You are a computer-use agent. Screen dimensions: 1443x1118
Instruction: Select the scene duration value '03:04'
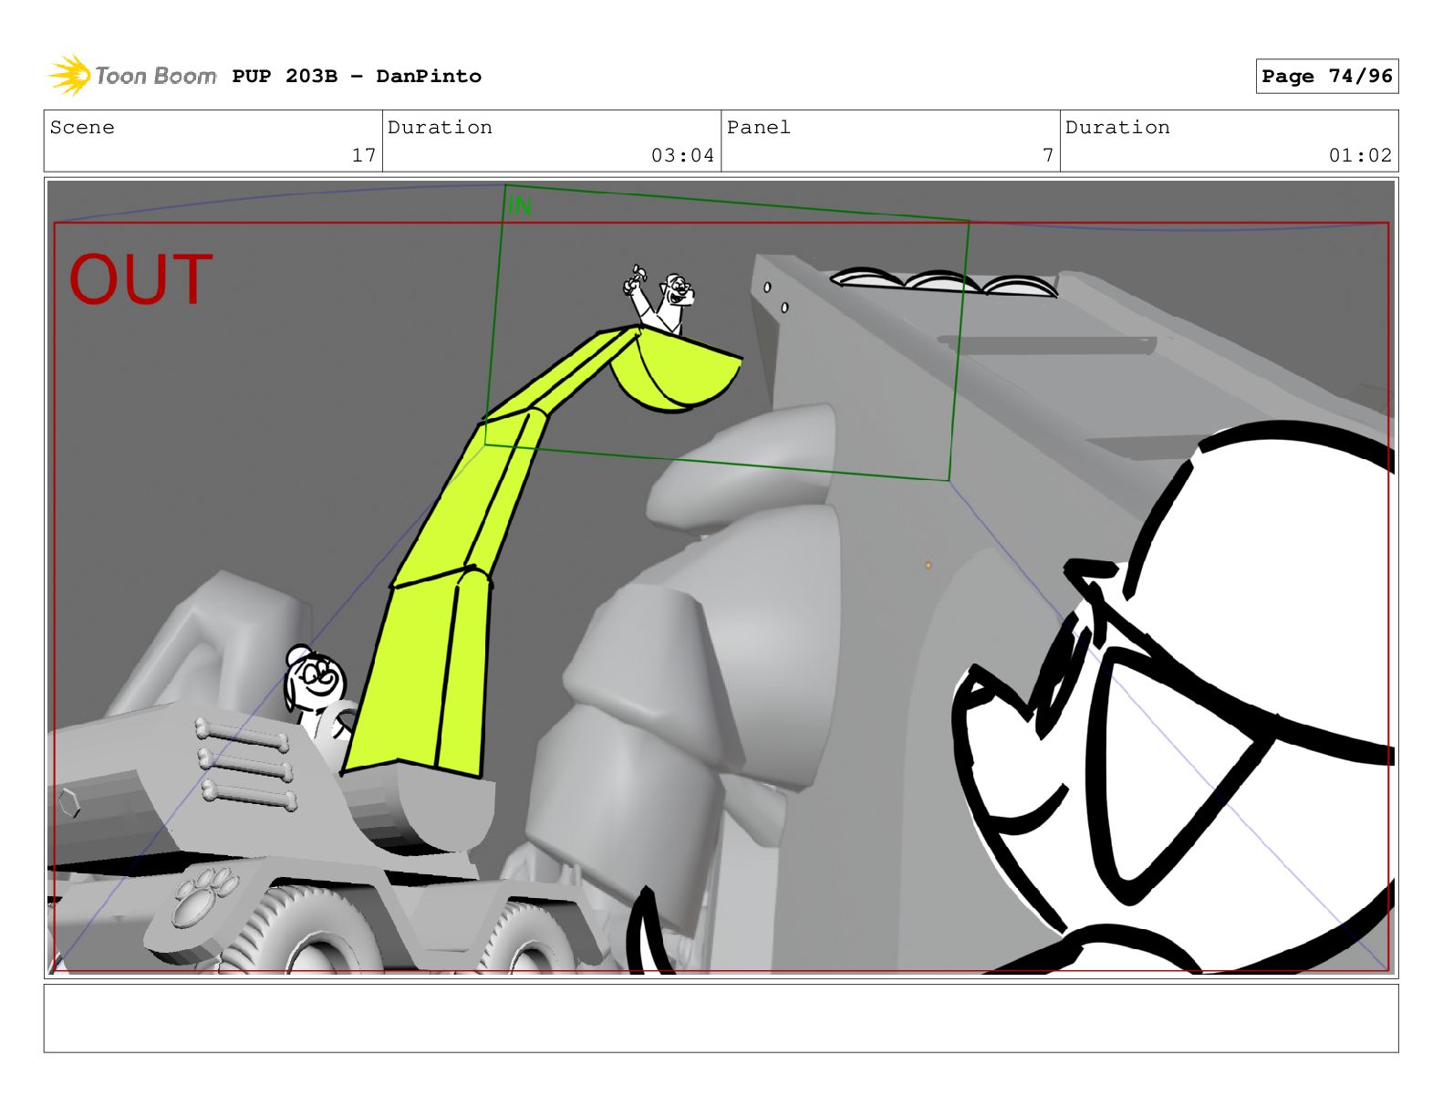[x=682, y=155]
